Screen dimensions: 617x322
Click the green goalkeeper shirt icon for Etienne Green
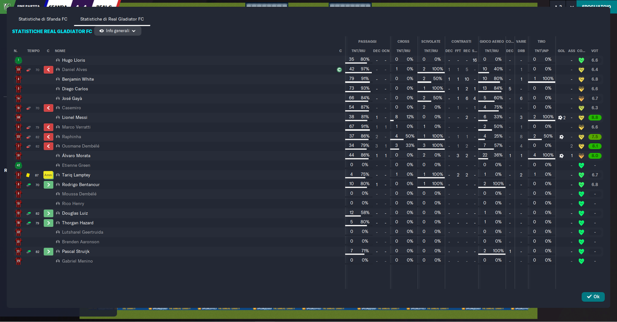(18, 165)
